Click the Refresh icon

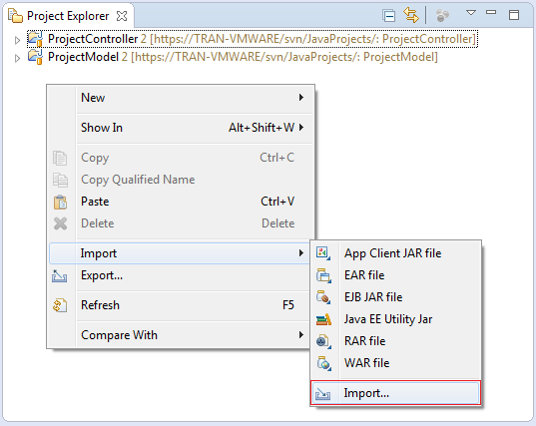[x=60, y=305]
